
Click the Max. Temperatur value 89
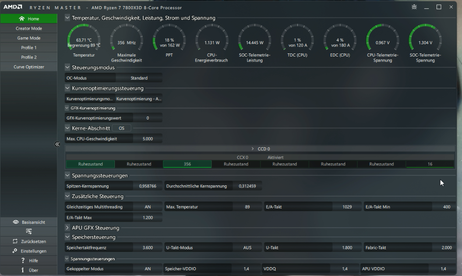247,207
